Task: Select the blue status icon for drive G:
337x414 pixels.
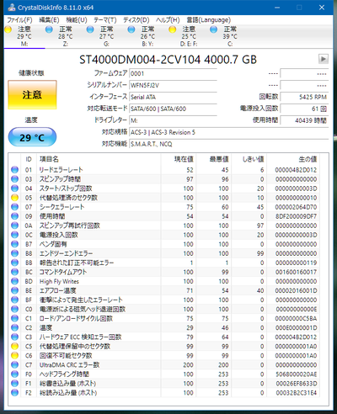Action: [90, 29]
